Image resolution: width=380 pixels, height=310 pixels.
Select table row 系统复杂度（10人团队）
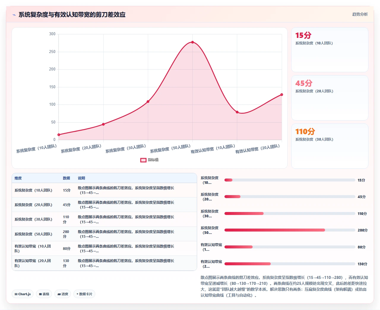(104, 190)
